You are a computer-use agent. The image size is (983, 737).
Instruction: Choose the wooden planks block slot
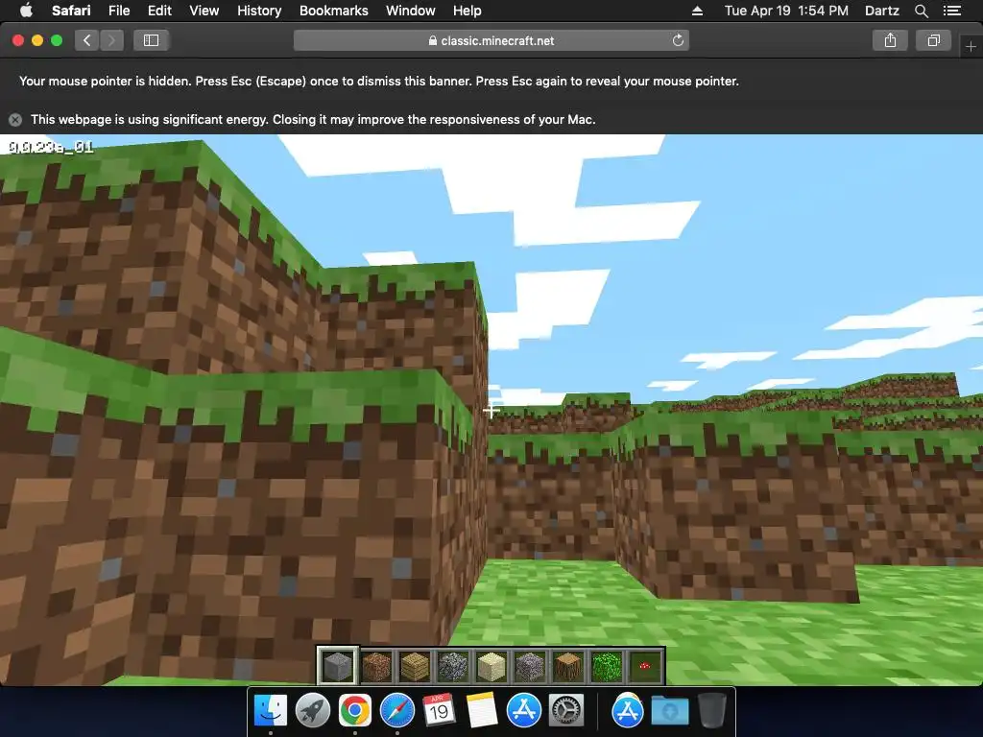coord(415,666)
